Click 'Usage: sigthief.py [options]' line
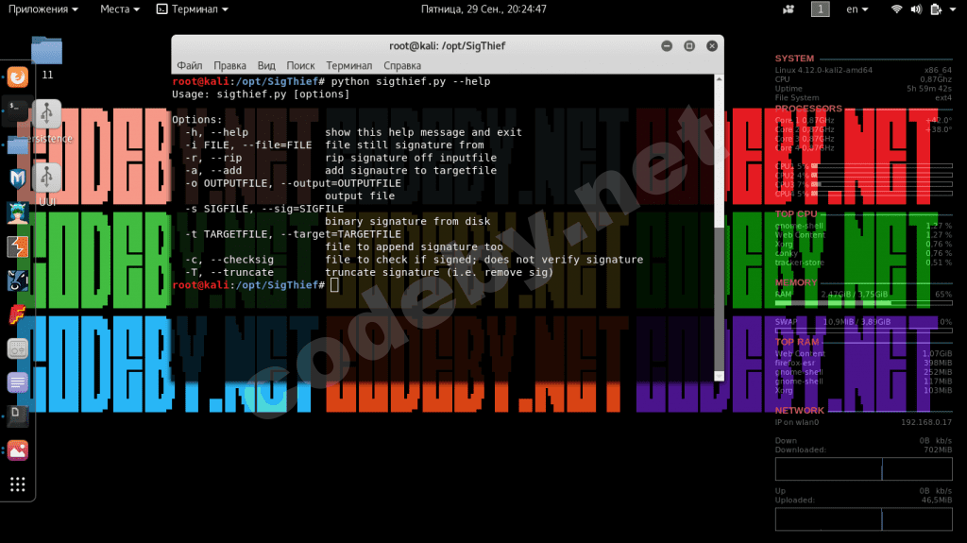Image resolution: width=967 pixels, height=543 pixels. [x=261, y=94]
